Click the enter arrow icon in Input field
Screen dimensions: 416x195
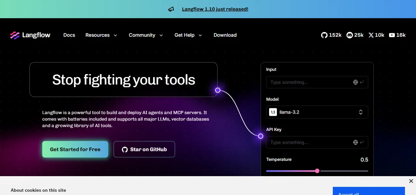click(x=362, y=82)
